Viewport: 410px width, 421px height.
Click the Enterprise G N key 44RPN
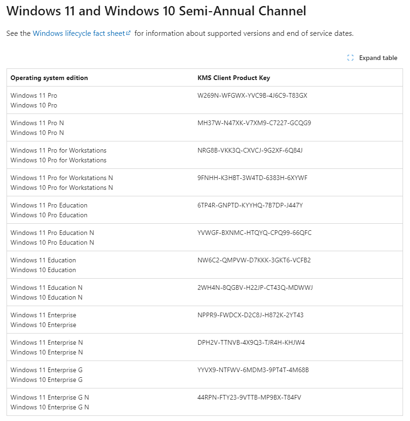point(249,397)
